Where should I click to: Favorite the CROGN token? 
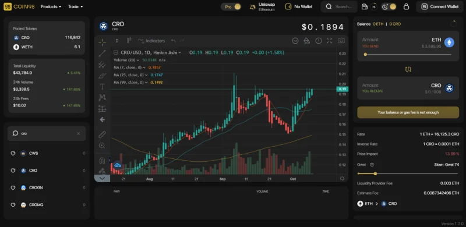13,188
